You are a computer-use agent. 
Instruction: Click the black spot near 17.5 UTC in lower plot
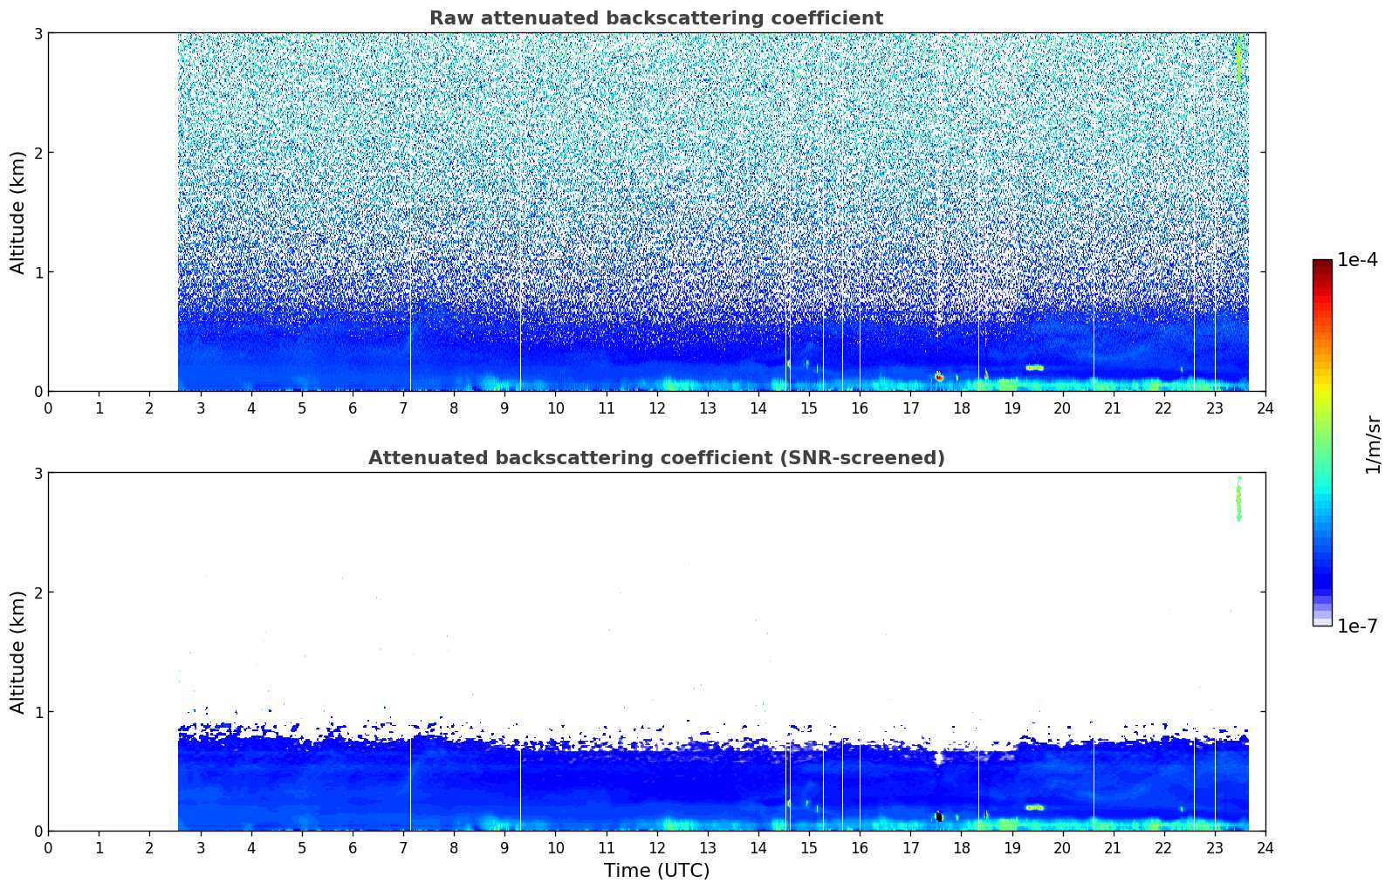click(939, 817)
